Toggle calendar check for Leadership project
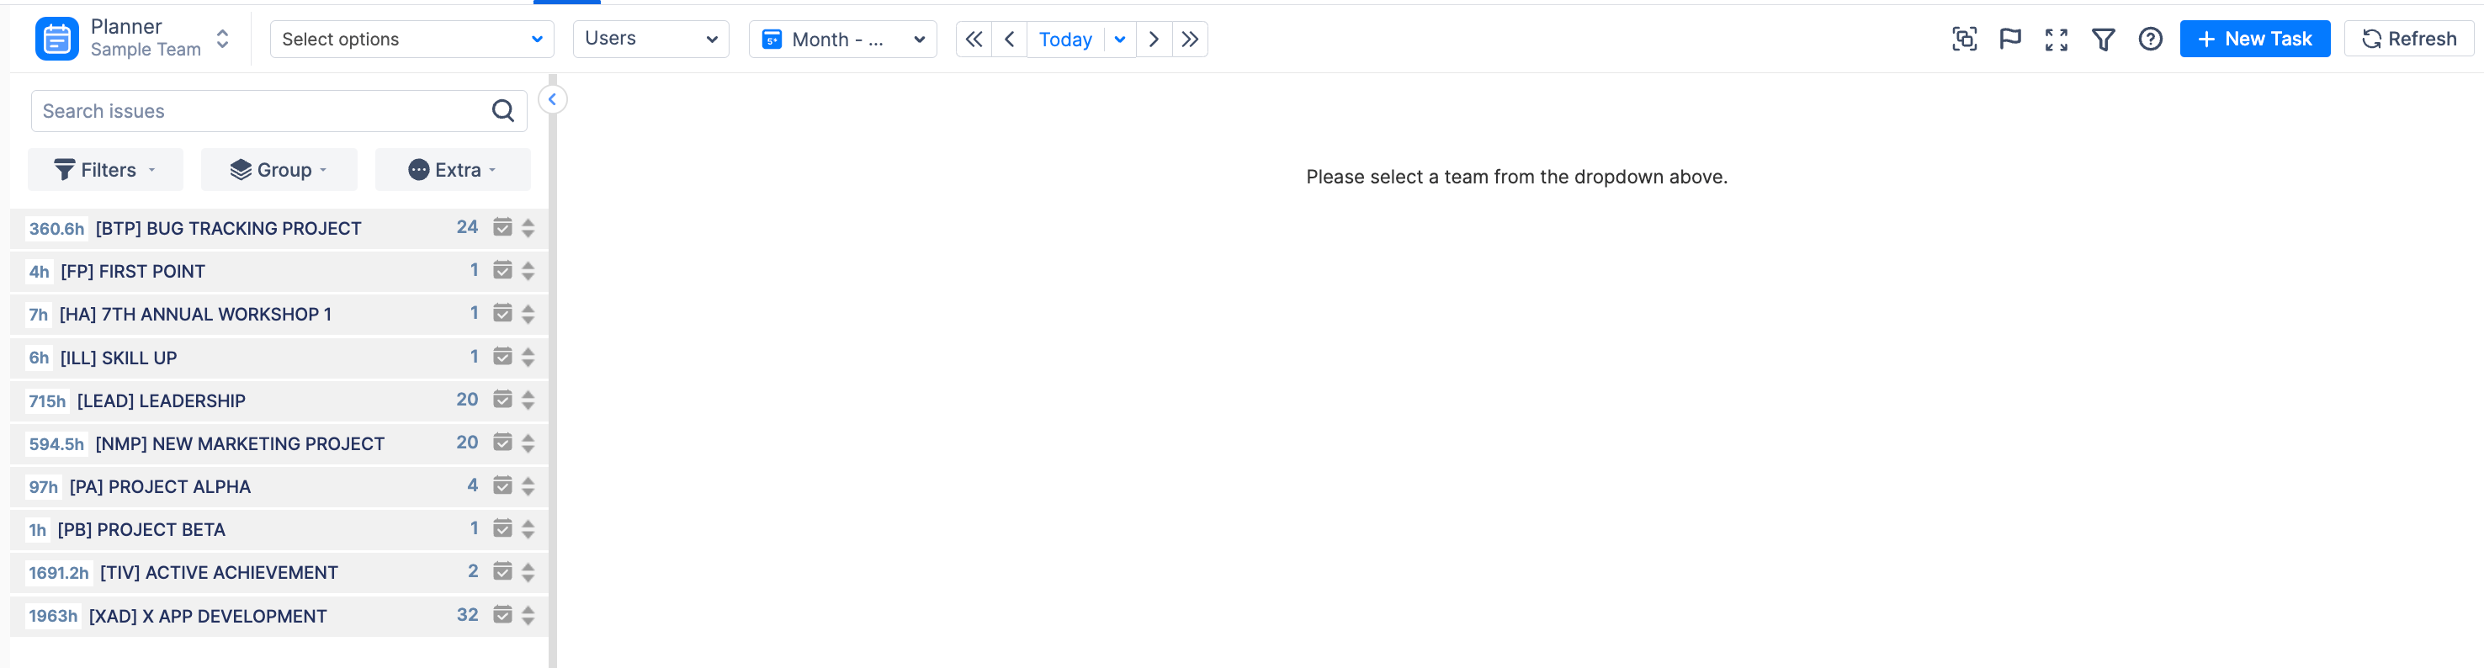Screen dimensions: 2484x668 (x=502, y=400)
